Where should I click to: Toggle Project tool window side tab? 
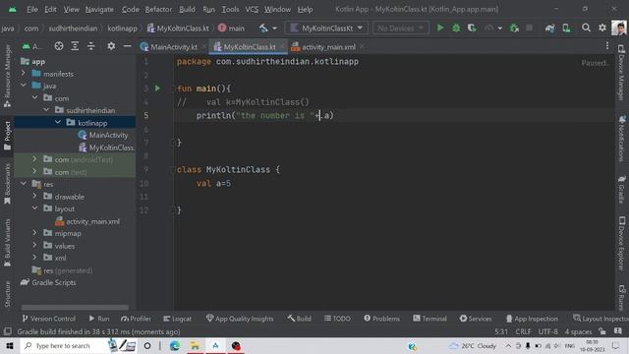[x=7, y=136]
